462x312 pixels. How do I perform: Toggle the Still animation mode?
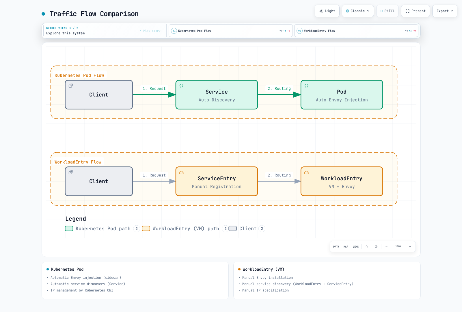[x=387, y=11]
